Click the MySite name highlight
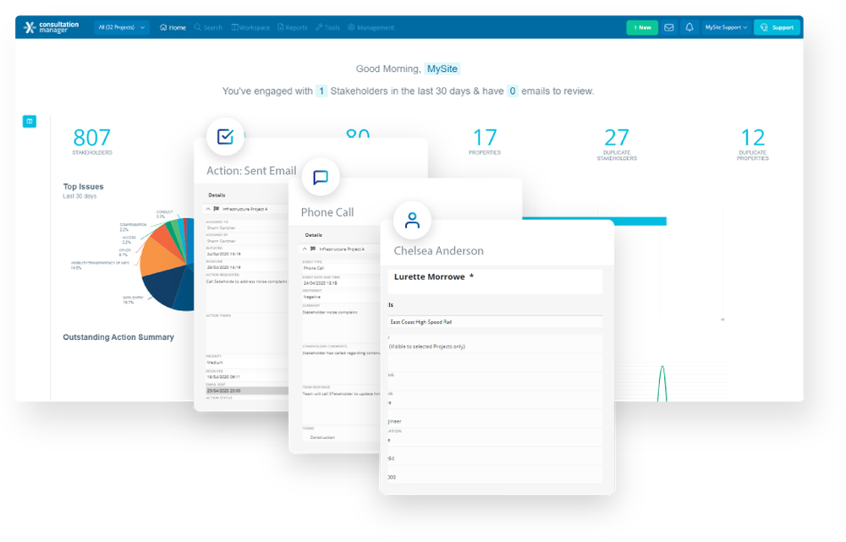Screen dimensions: 846x542 [442, 68]
